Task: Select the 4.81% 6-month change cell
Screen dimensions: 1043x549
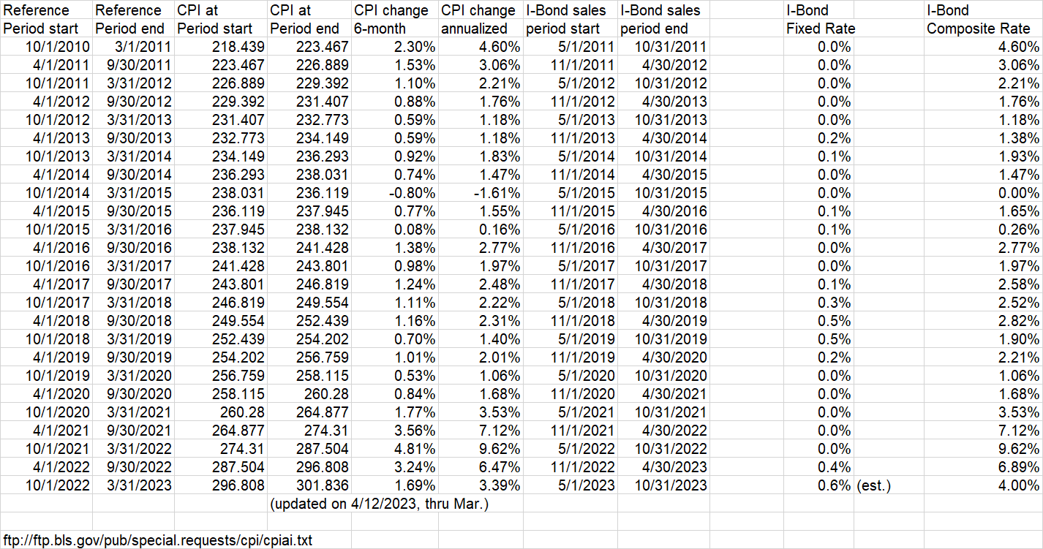Action: point(395,449)
